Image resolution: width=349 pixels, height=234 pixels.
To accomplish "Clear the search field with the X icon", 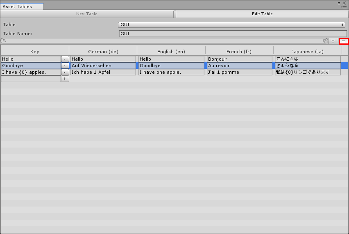I will (x=324, y=41).
